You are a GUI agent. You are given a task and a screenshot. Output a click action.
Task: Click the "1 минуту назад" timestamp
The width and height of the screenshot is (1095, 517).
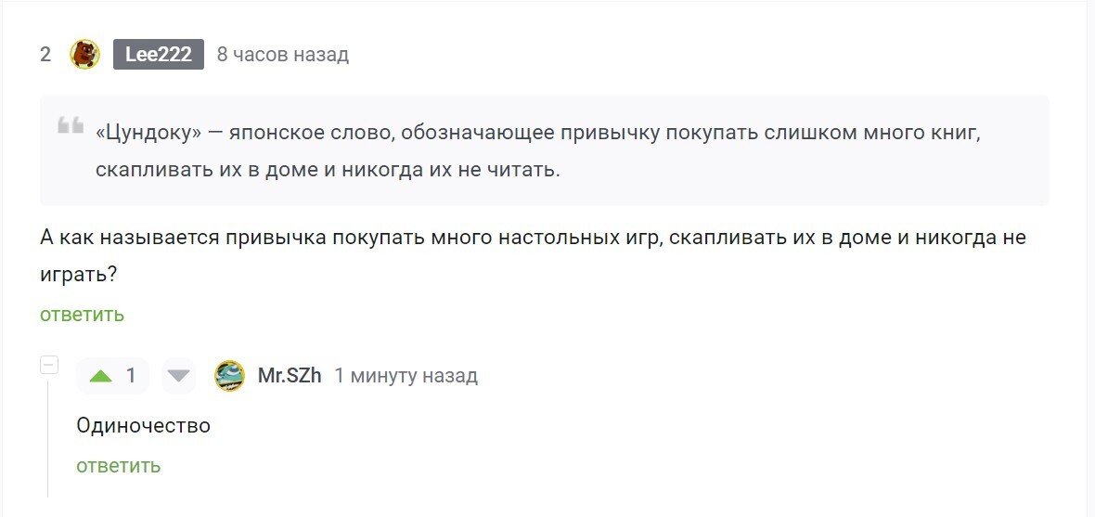[406, 376]
